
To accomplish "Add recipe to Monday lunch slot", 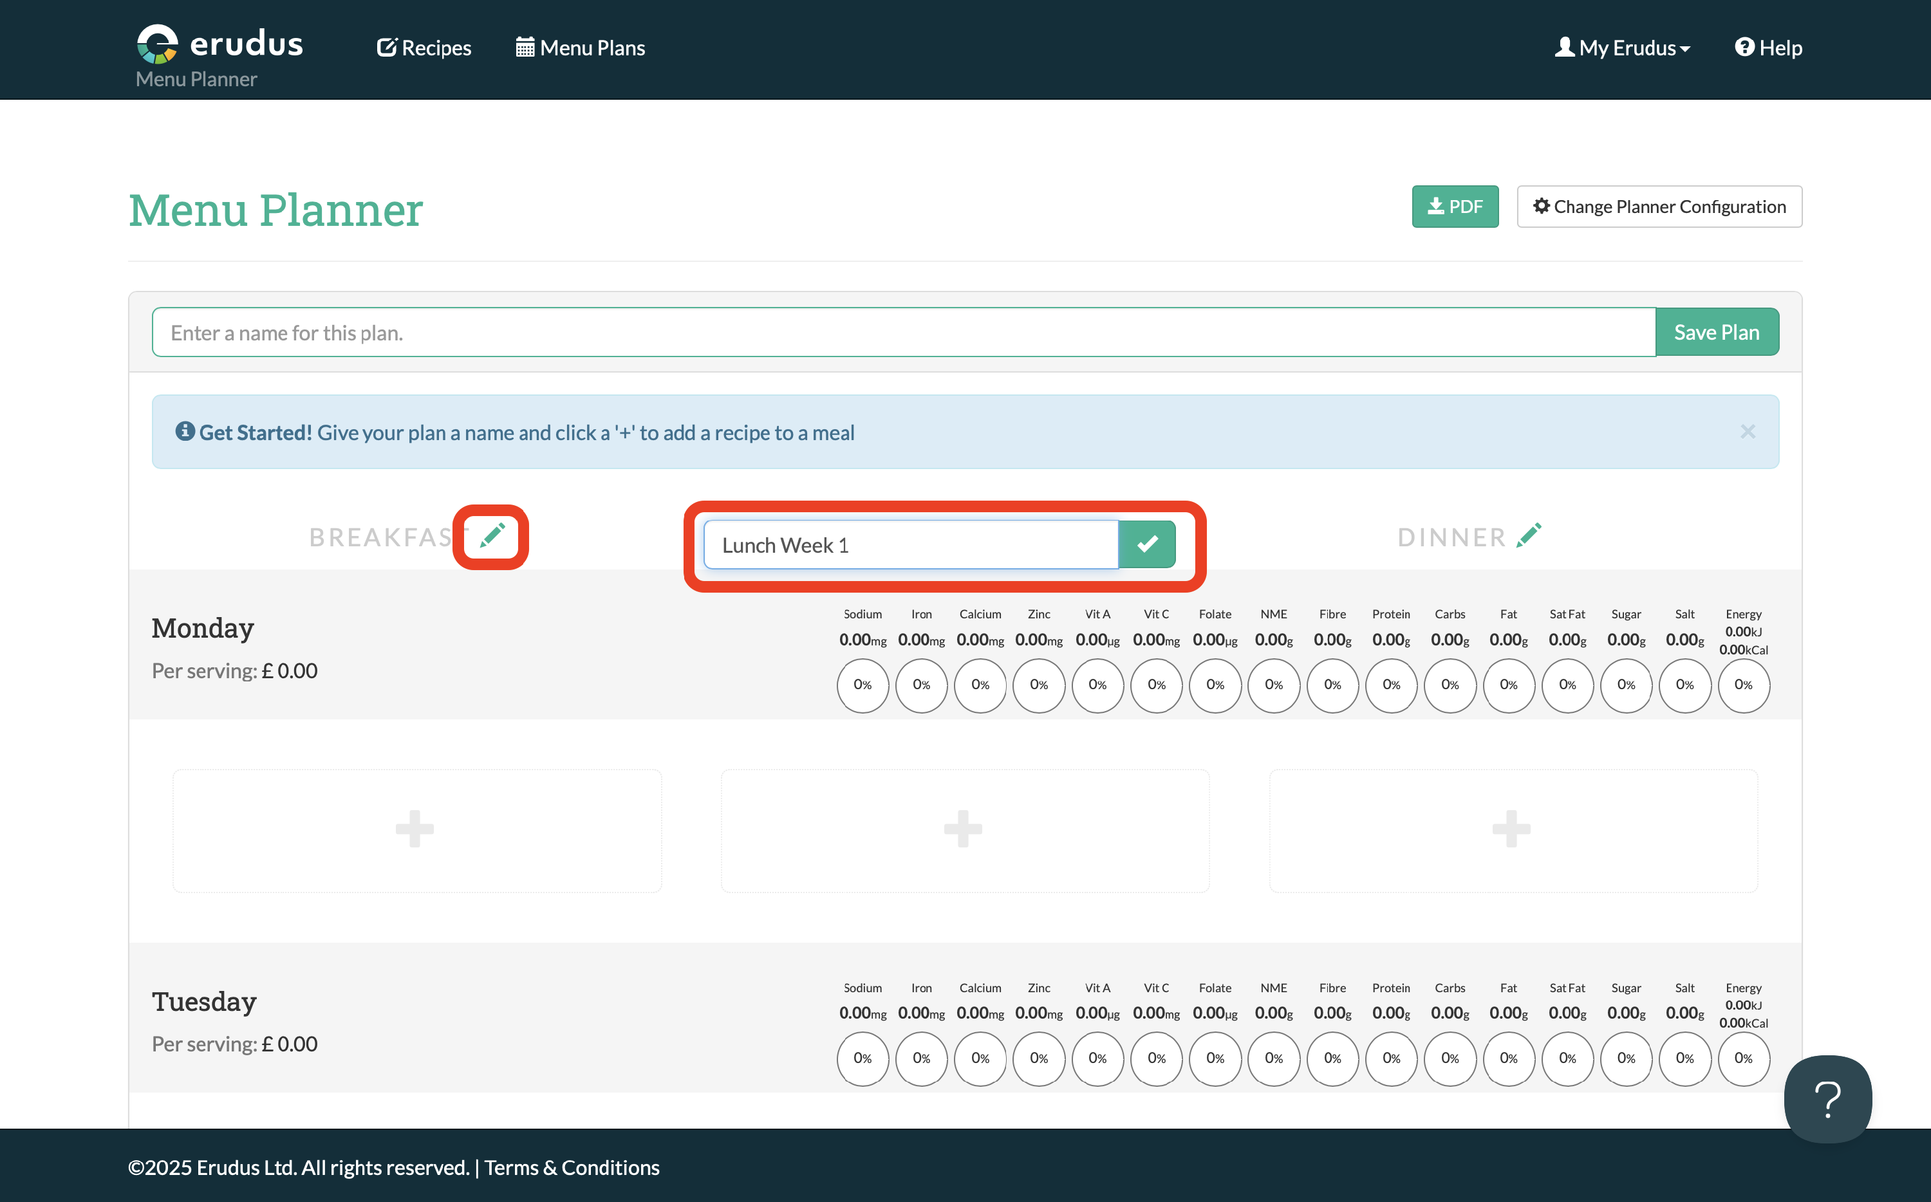I will click(964, 830).
